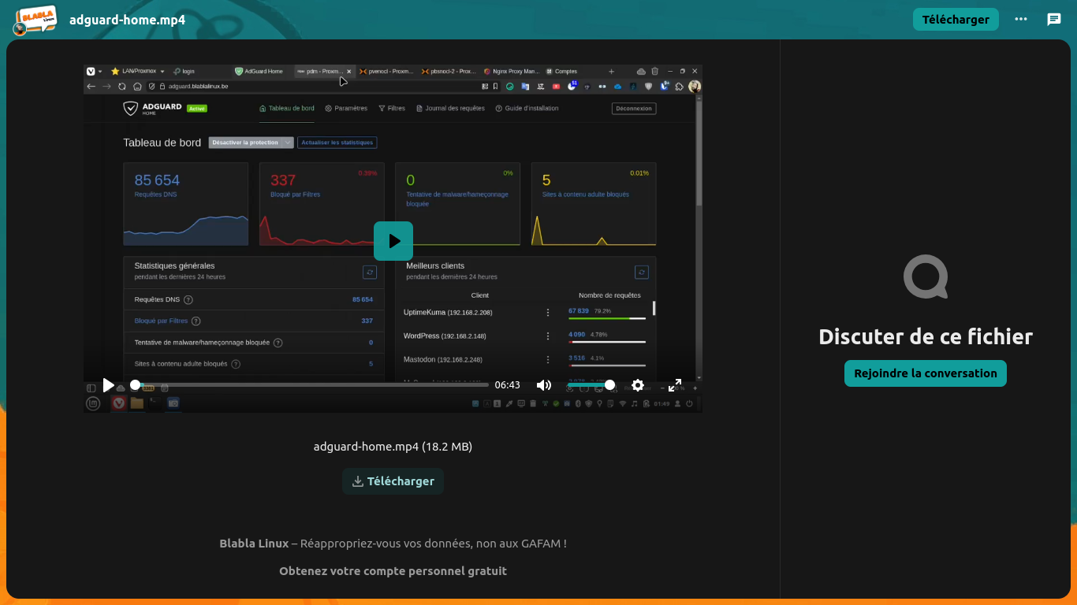Click the Discuter de ce fichier heading

pyautogui.click(x=926, y=337)
